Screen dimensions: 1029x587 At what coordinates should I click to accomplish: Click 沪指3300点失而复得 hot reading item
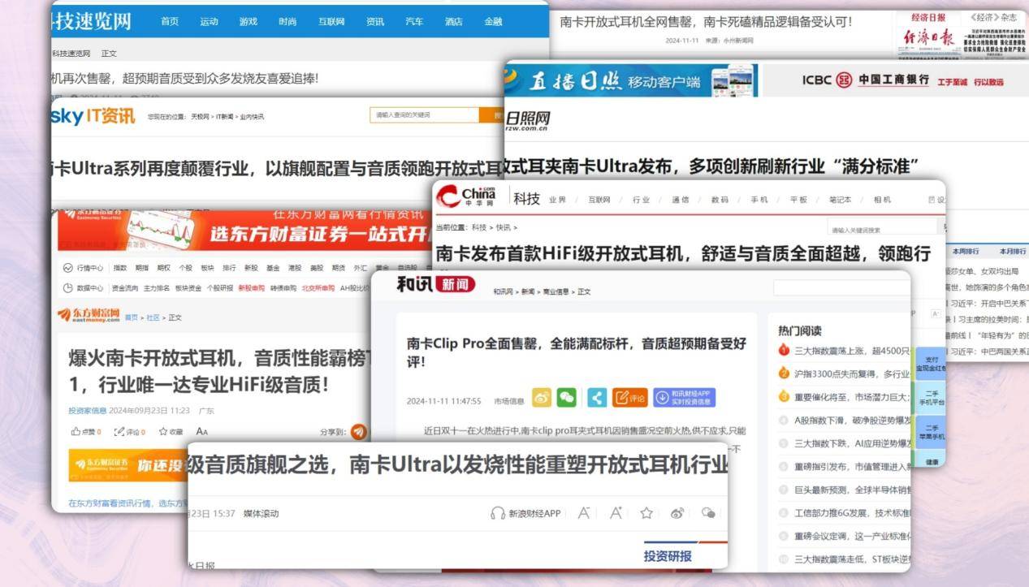click(851, 373)
